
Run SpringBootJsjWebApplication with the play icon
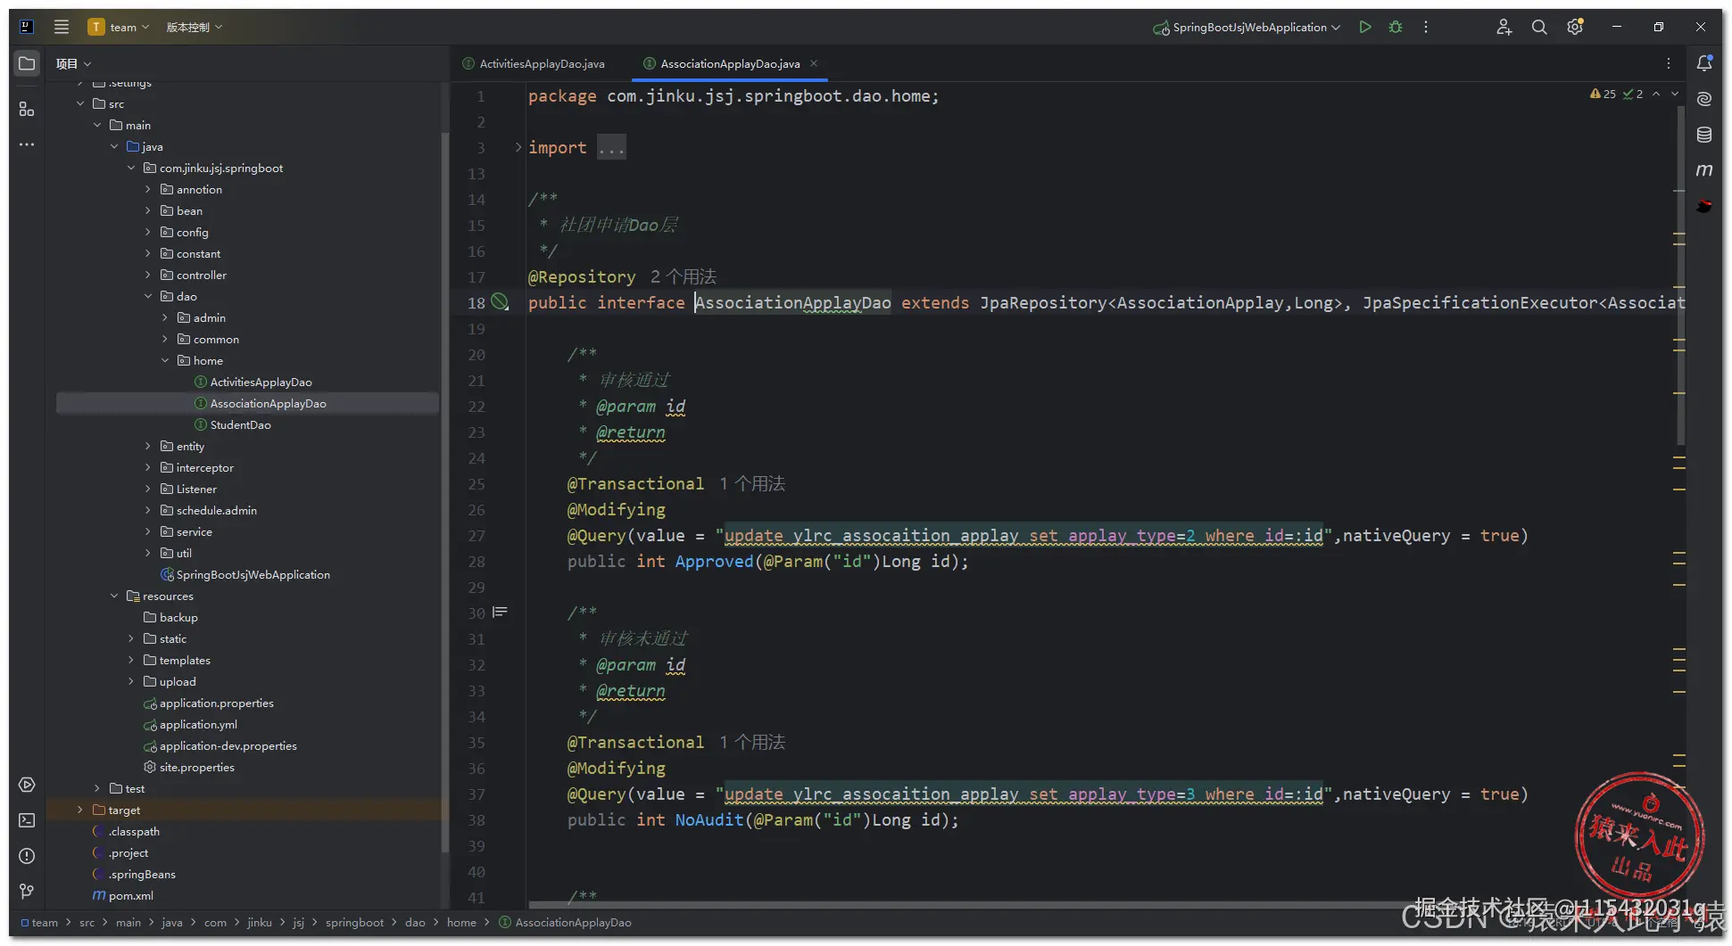1364,27
